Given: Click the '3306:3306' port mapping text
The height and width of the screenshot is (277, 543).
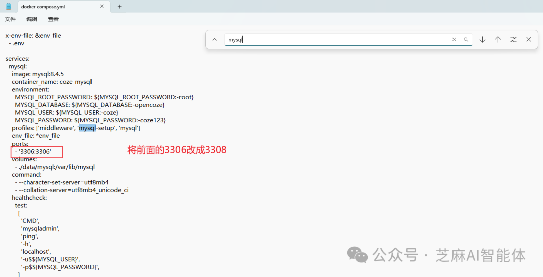Looking at the screenshot, I should point(35,151).
